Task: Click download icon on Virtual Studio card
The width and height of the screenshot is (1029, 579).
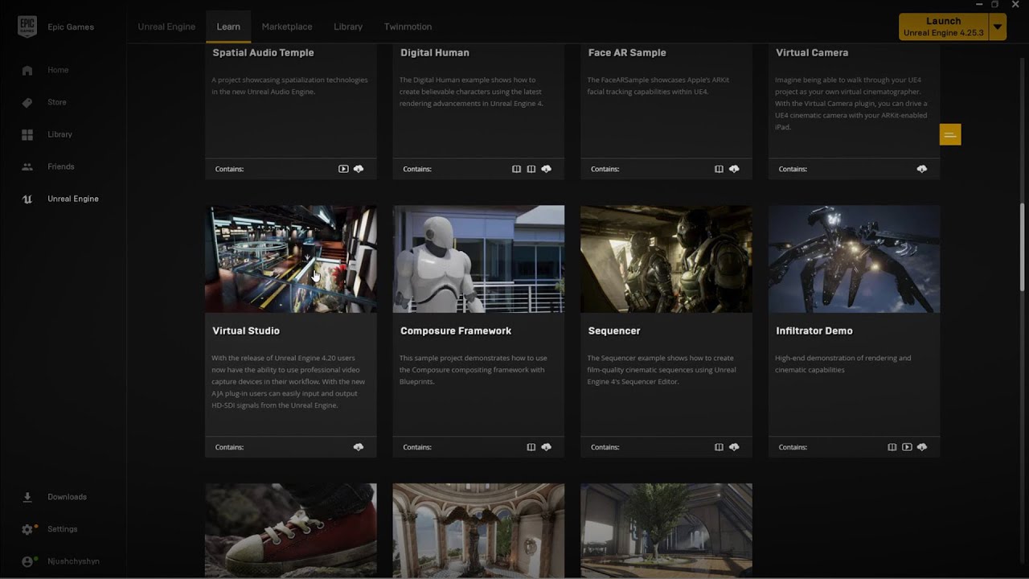Action: pyautogui.click(x=359, y=447)
